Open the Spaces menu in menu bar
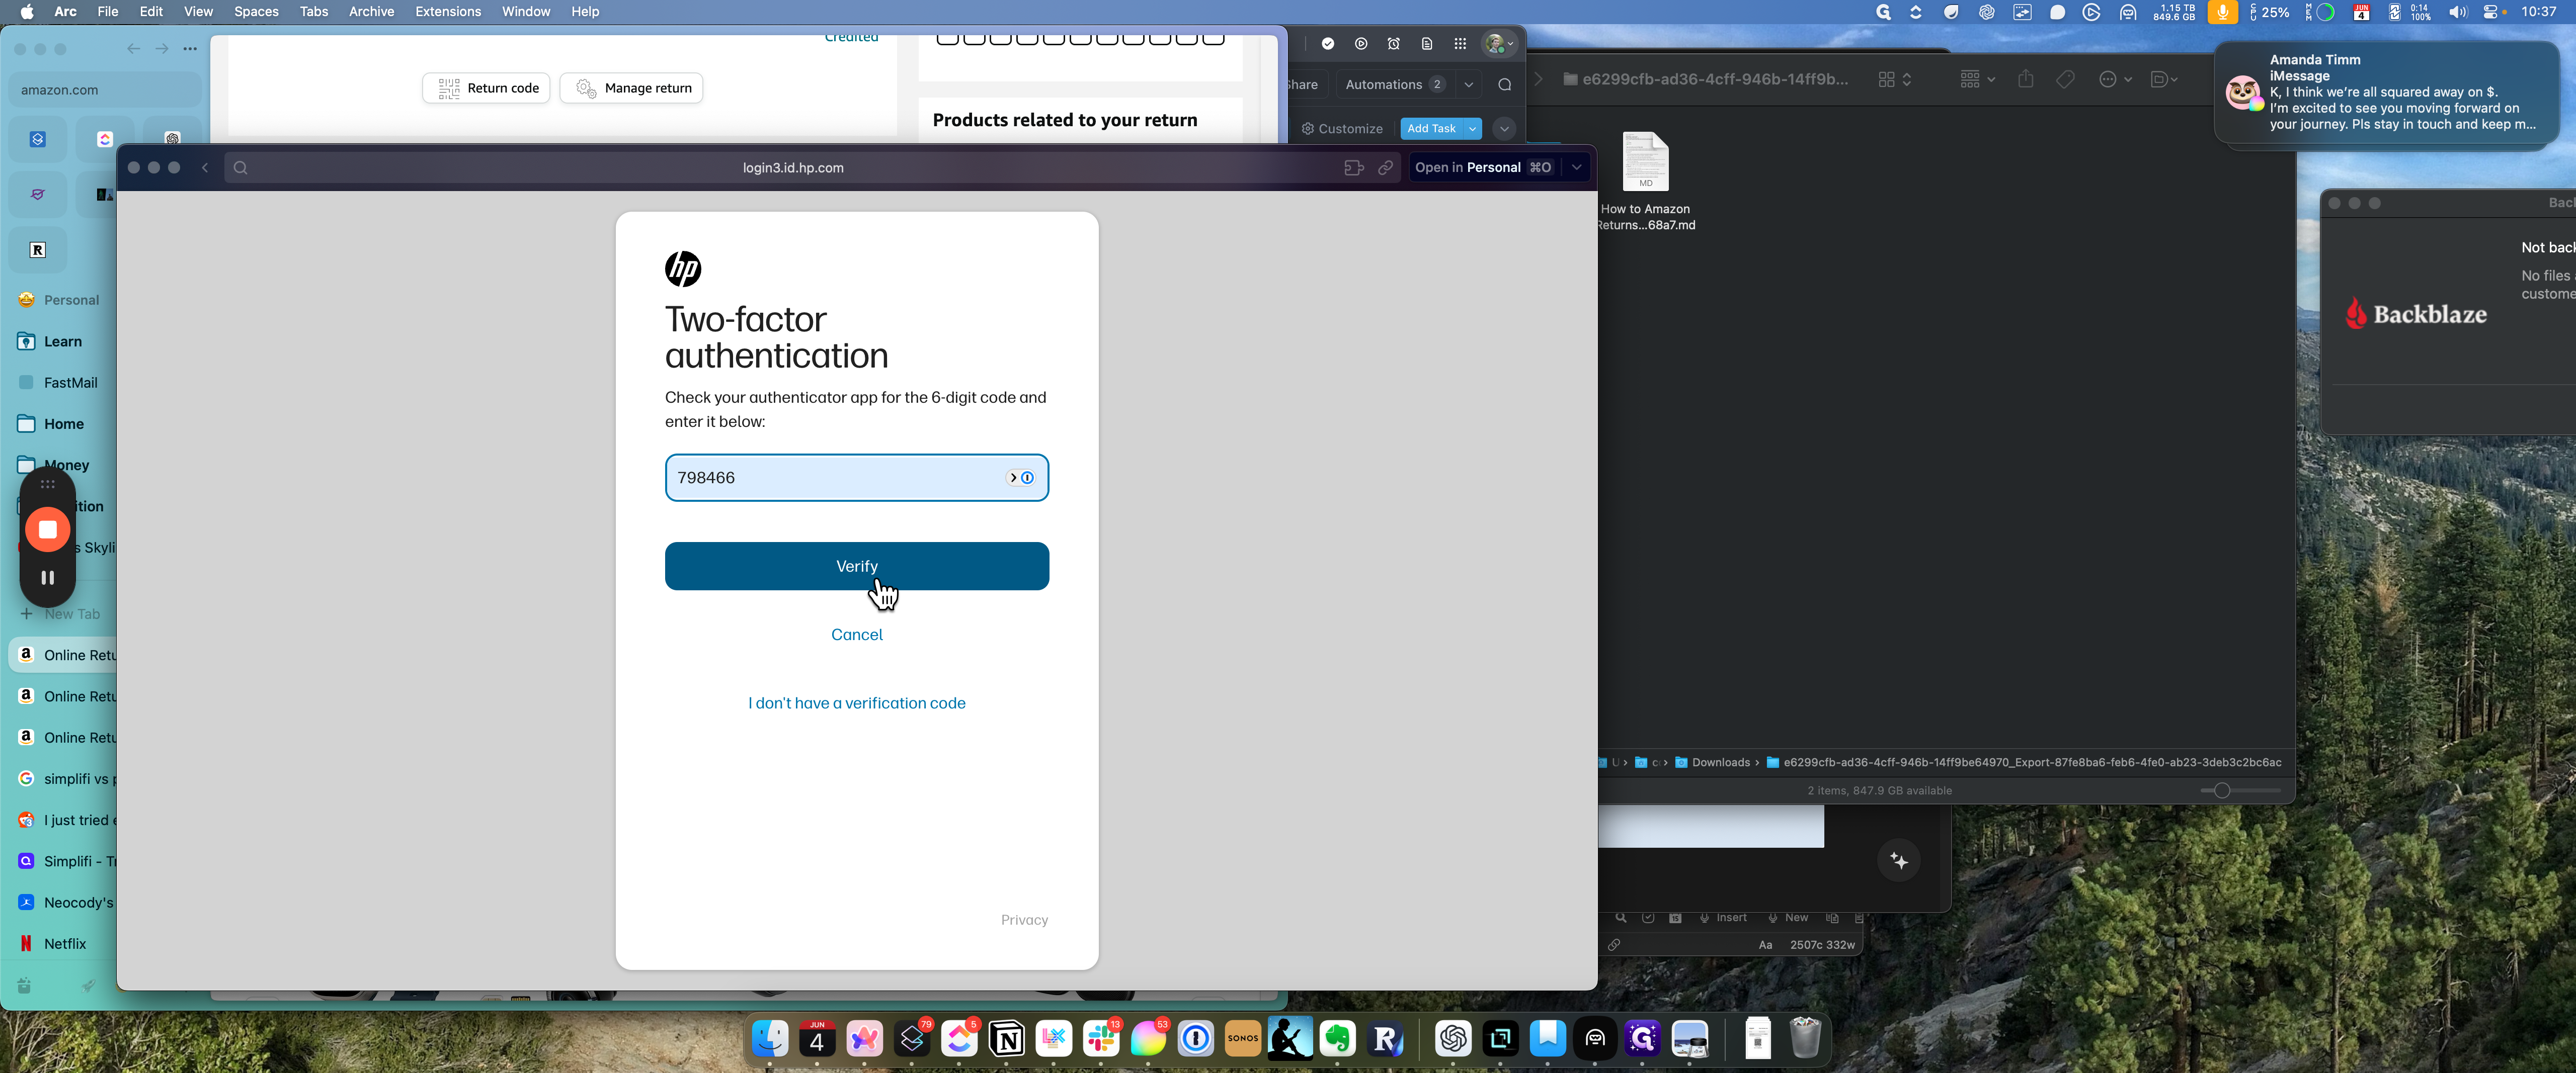The height and width of the screenshot is (1073, 2576). coord(256,11)
